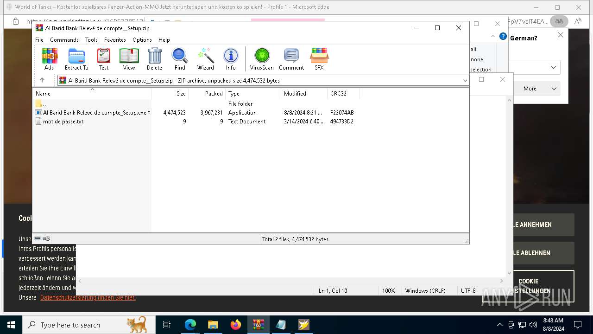
Task: Sort files by Size column
Action: tap(170, 94)
